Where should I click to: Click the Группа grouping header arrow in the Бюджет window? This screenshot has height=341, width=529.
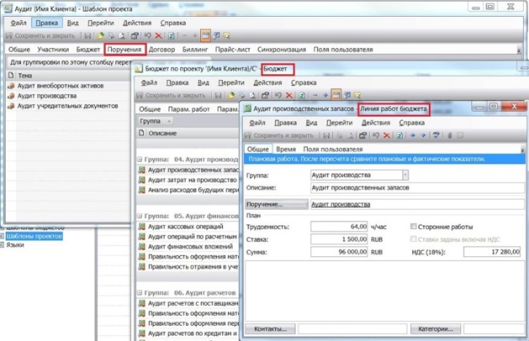point(169,121)
